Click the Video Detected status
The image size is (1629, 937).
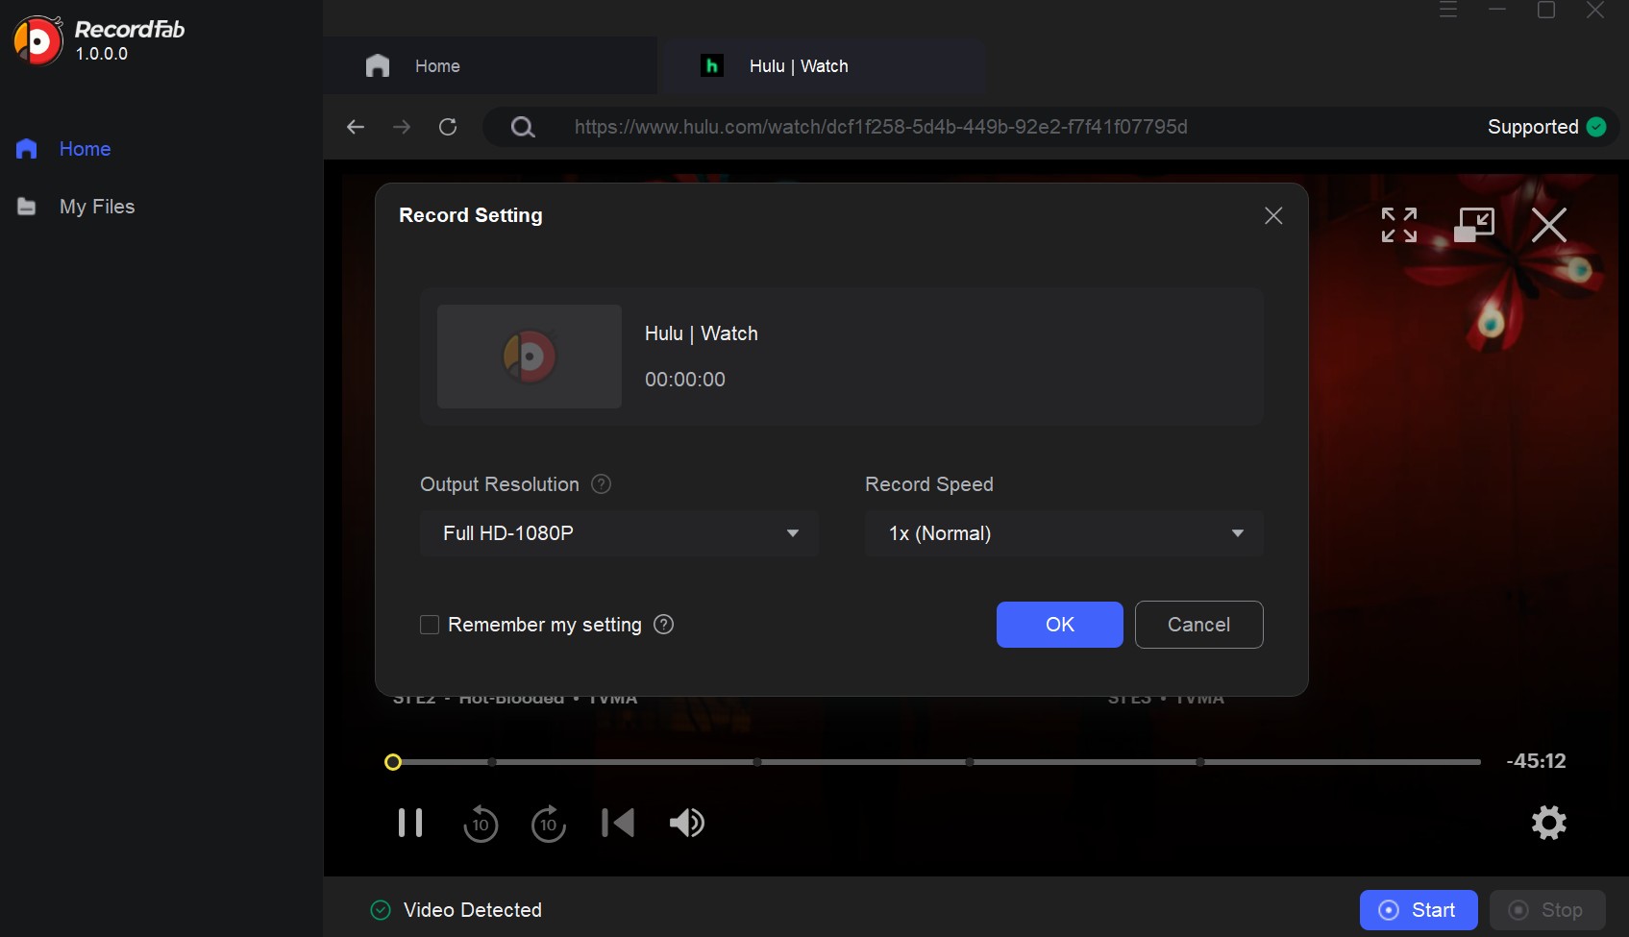pyautogui.click(x=456, y=910)
